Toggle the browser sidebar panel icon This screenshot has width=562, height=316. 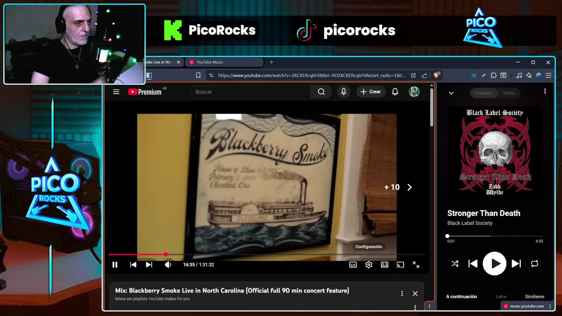click(x=149, y=75)
